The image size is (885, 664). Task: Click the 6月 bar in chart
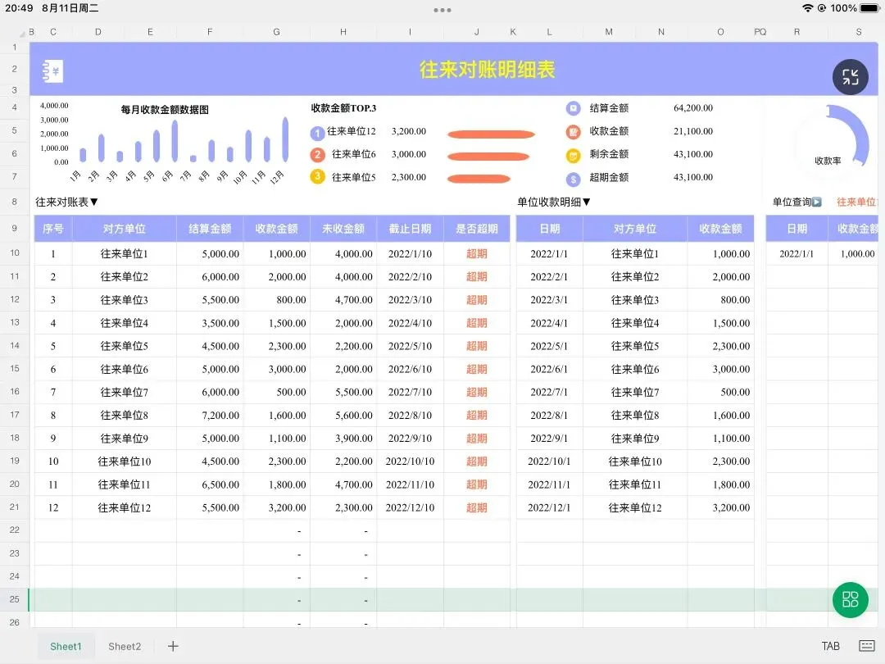pyautogui.click(x=175, y=141)
